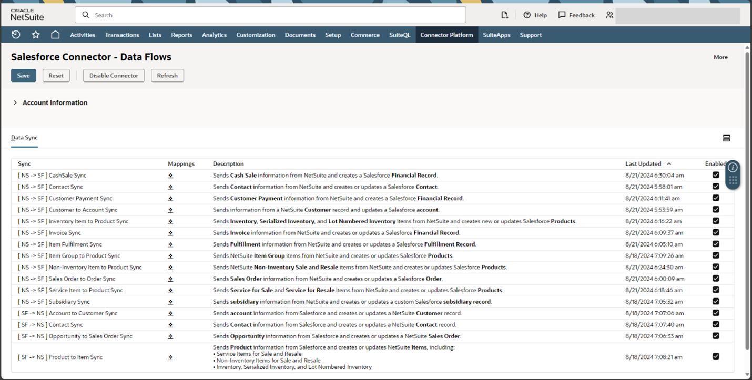Open mappings for CashSale Sync
The width and height of the screenshot is (752, 380).
click(170, 176)
